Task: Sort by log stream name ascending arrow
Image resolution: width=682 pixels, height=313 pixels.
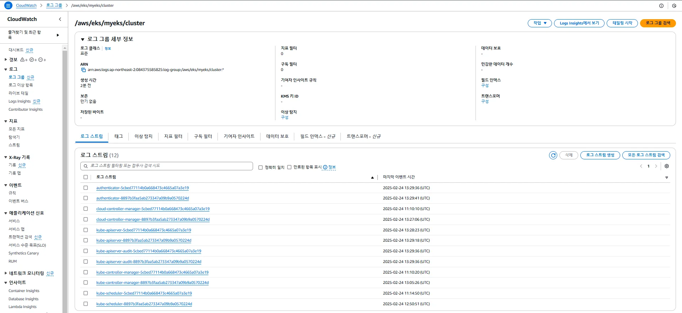Action: [372, 177]
